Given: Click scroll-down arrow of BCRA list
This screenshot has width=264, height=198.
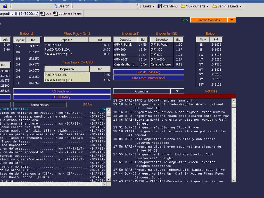Looking at the screenshot, I should click(109, 179).
